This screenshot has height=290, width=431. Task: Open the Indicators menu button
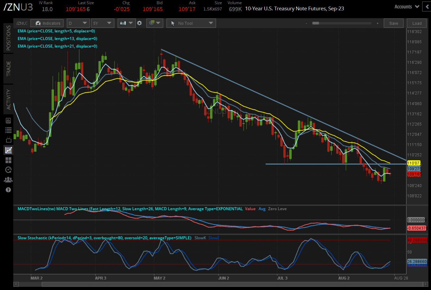pos(47,23)
